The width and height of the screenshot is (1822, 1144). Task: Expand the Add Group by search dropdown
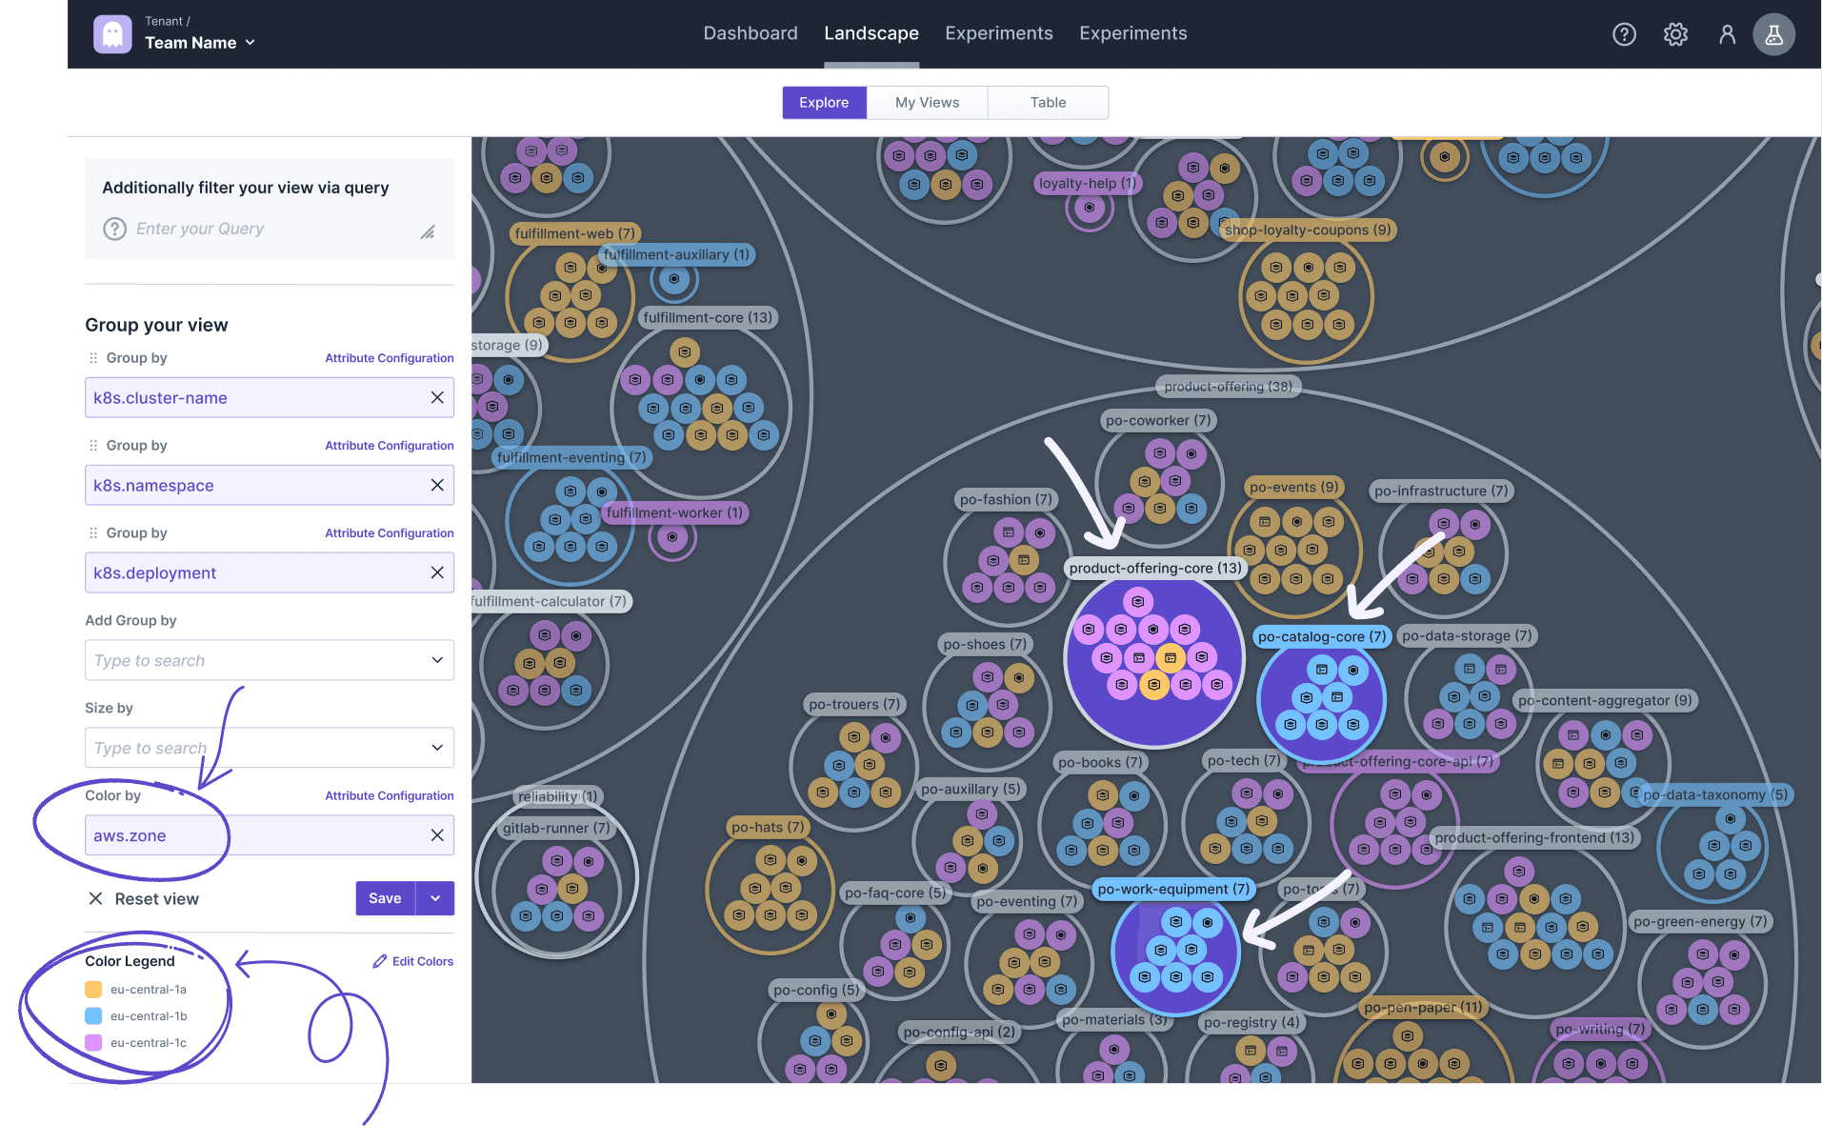pos(437,660)
